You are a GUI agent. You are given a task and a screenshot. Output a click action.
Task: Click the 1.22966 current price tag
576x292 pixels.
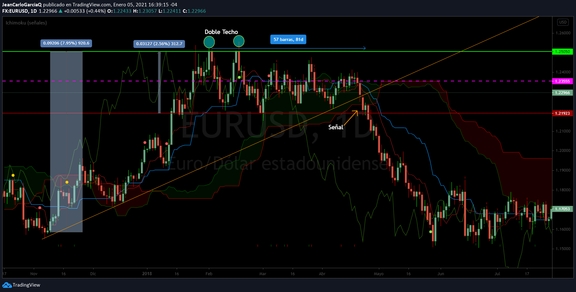[x=562, y=93]
